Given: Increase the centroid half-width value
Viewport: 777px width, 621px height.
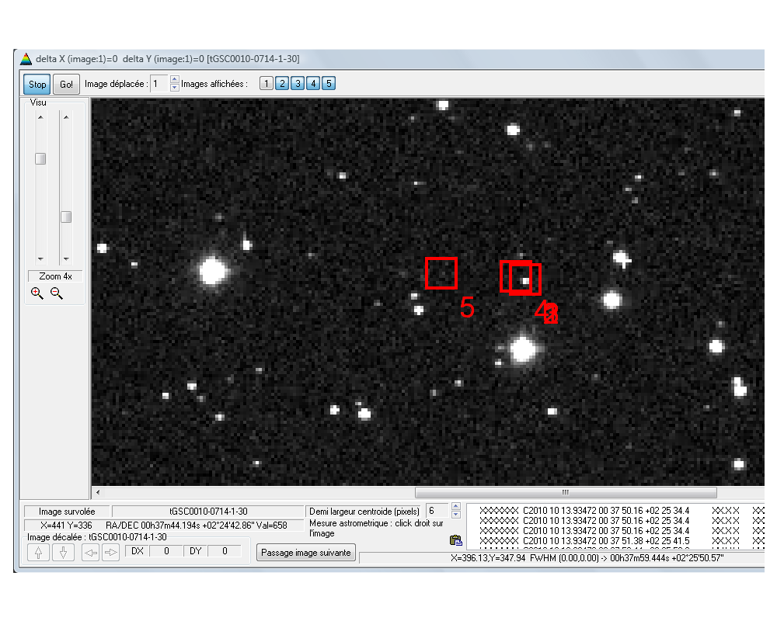Looking at the screenshot, I should 455,507.
